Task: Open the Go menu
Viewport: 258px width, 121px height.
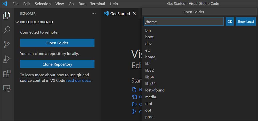Action: [x=71, y=4]
